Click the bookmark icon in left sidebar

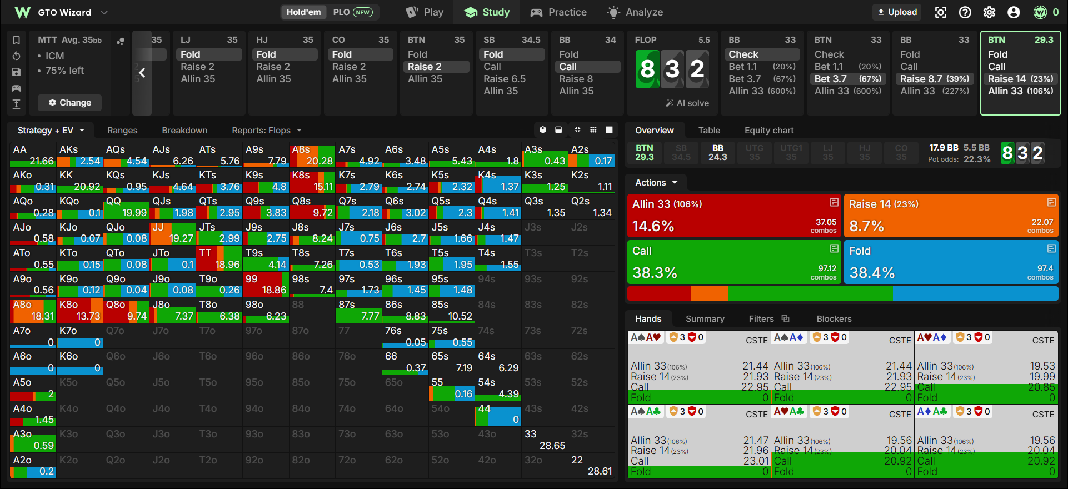(x=16, y=40)
